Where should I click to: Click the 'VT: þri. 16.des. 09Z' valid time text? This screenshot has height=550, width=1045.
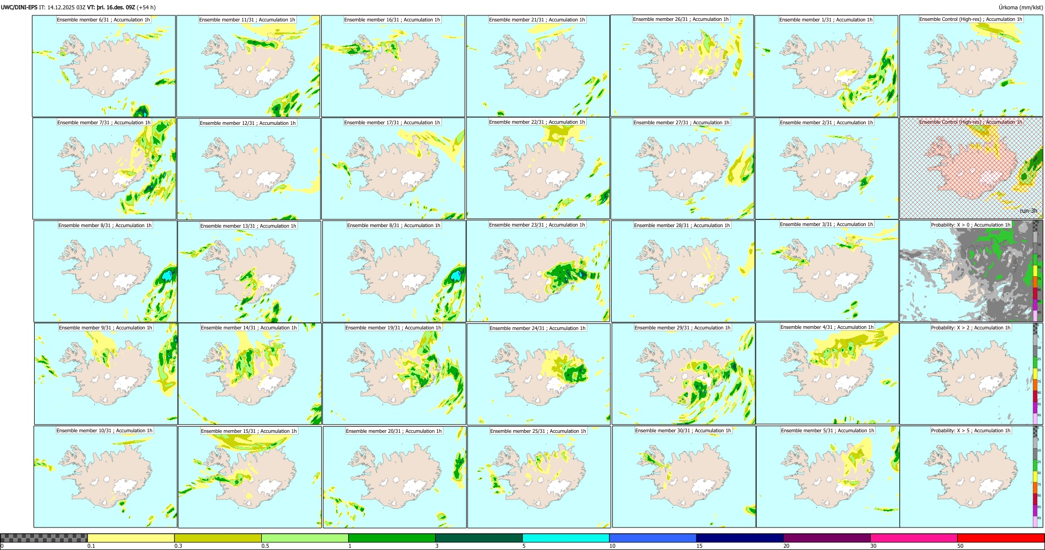[111, 7]
